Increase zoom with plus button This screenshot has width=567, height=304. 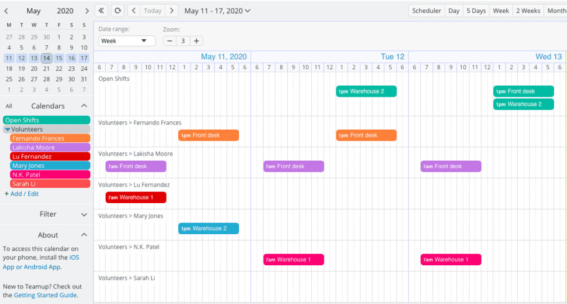point(196,41)
